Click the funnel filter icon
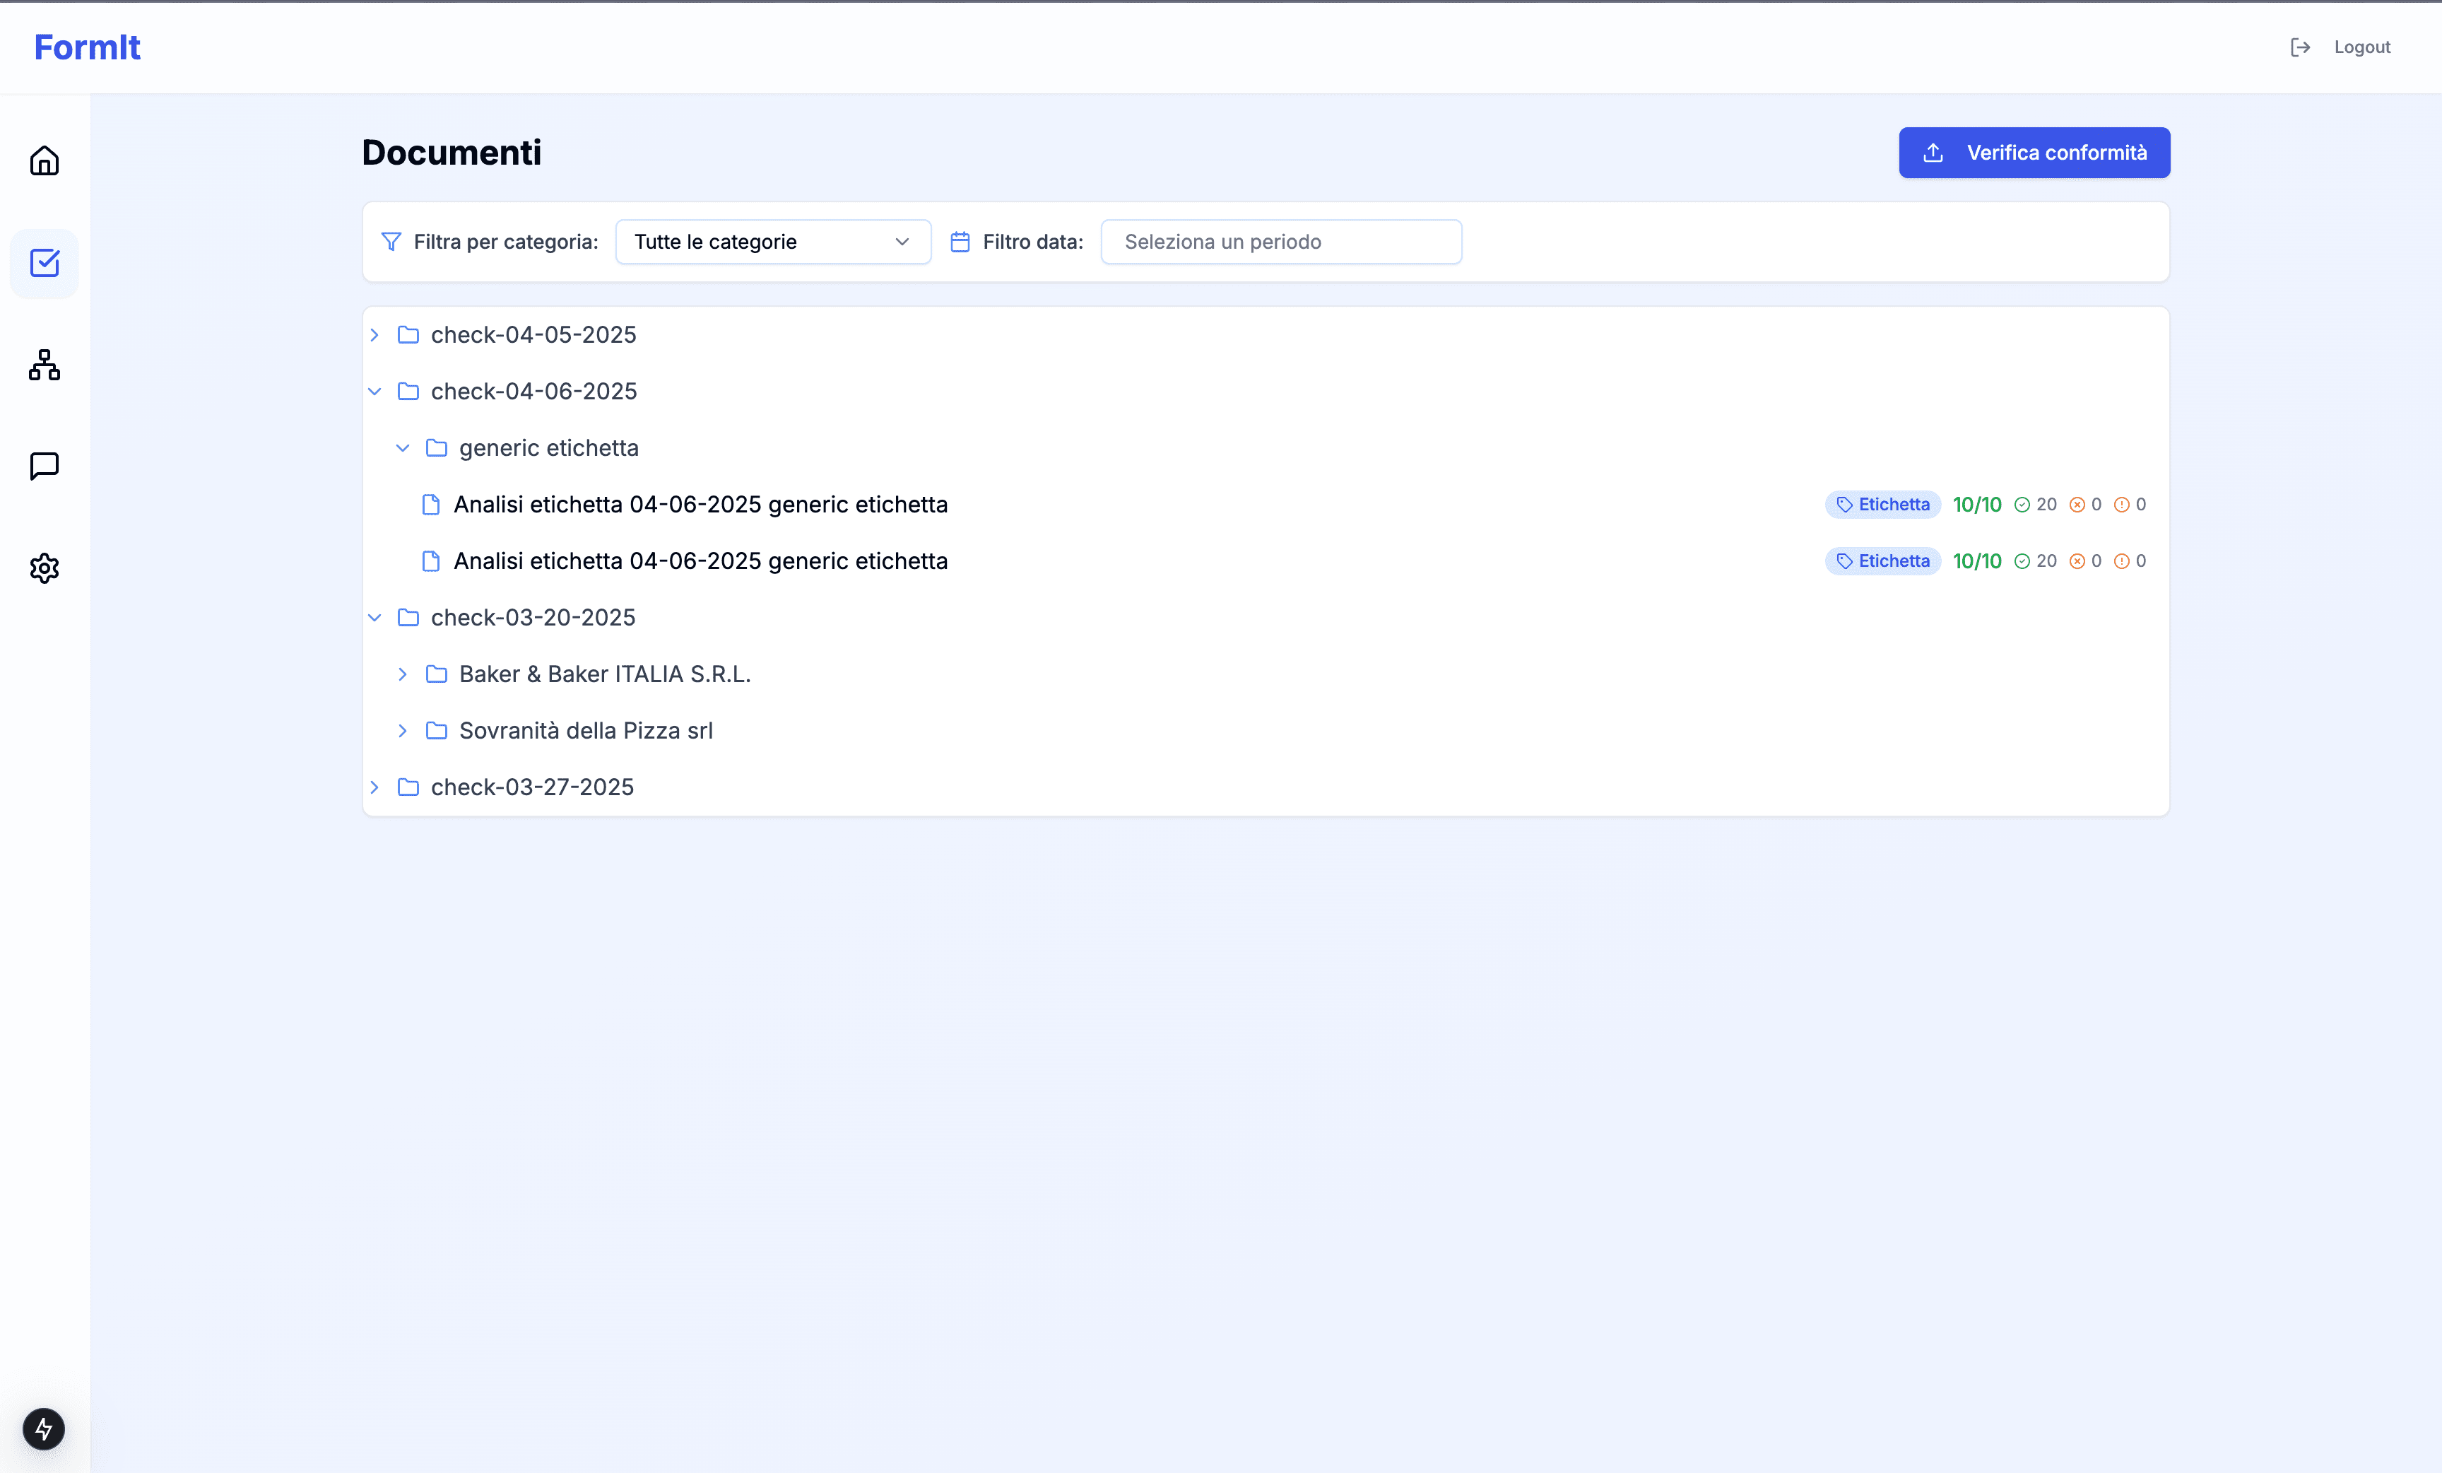 point(391,242)
